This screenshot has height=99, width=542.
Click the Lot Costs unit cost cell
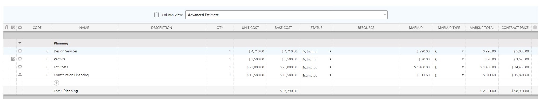(250, 67)
